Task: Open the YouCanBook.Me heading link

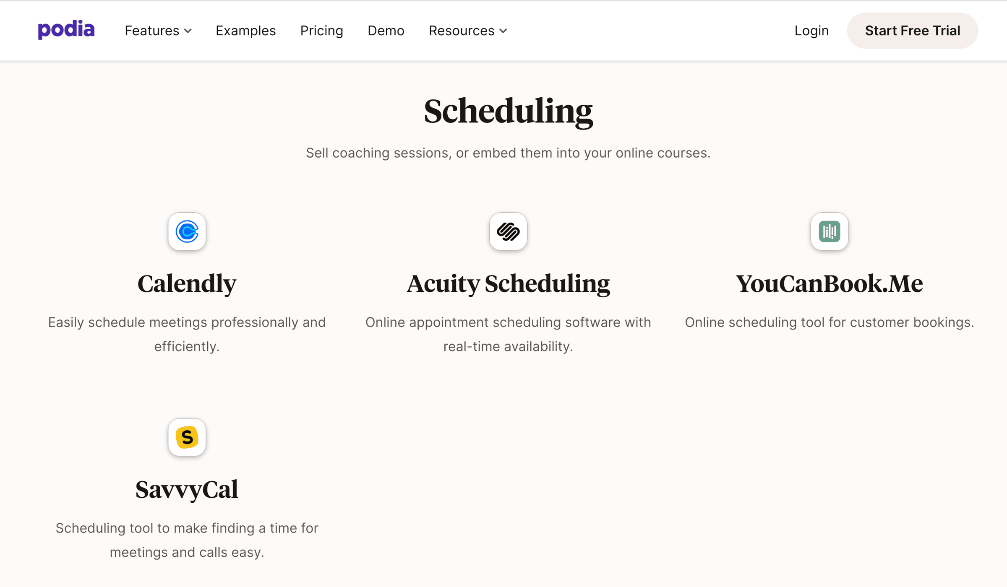Action: tap(829, 284)
